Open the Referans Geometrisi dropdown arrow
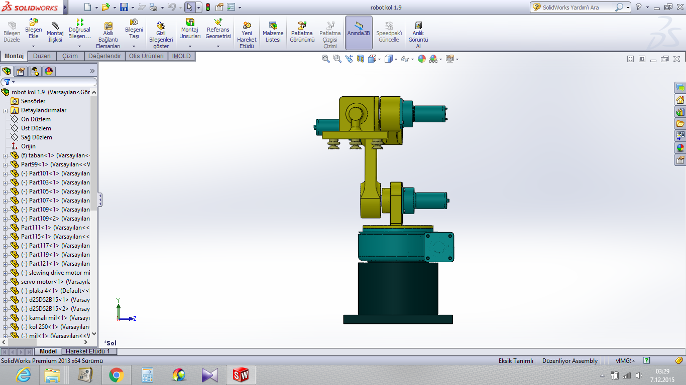The image size is (686, 385). [218, 47]
